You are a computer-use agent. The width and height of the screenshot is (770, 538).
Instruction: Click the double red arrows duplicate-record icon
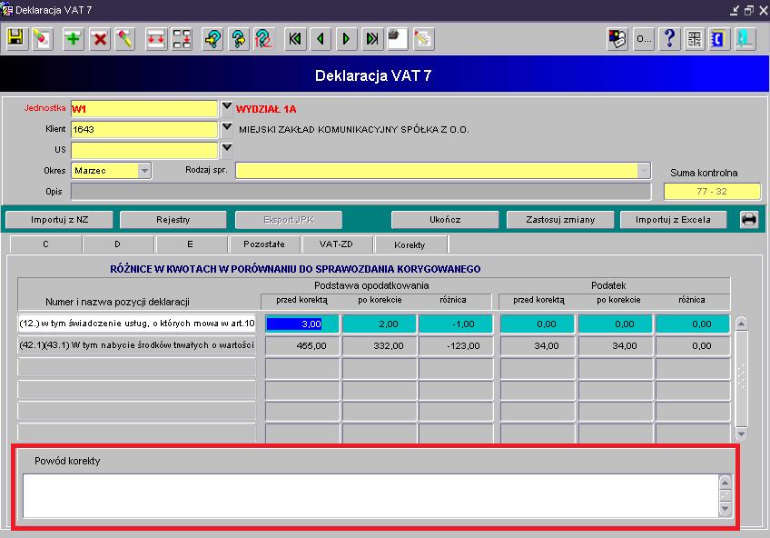point(156,39)
